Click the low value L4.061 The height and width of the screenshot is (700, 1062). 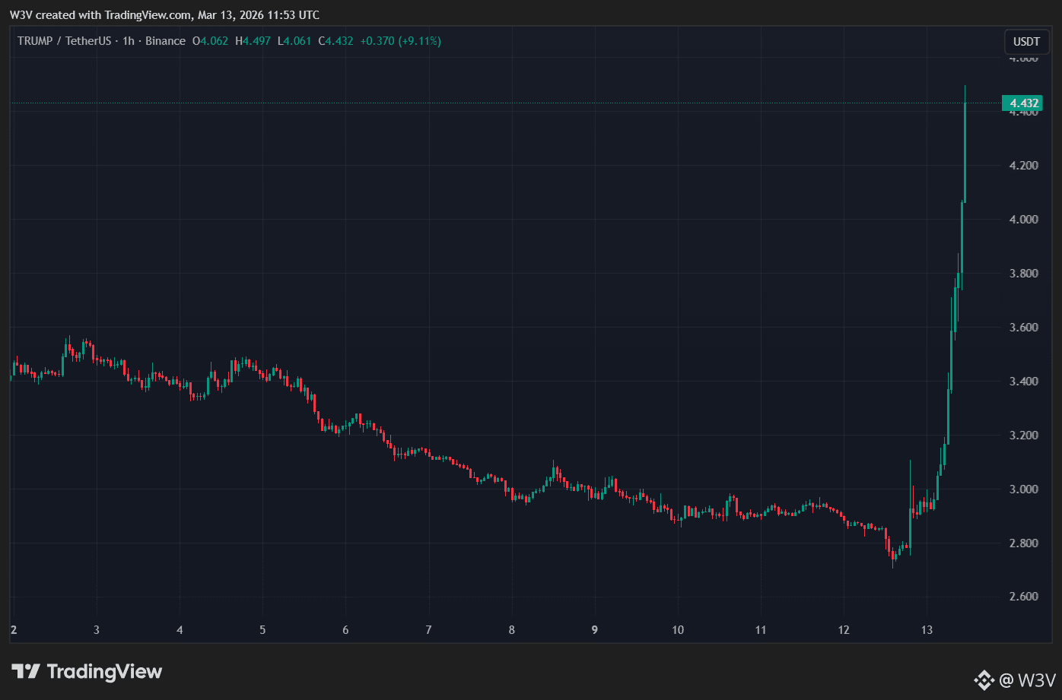(294, 41)
